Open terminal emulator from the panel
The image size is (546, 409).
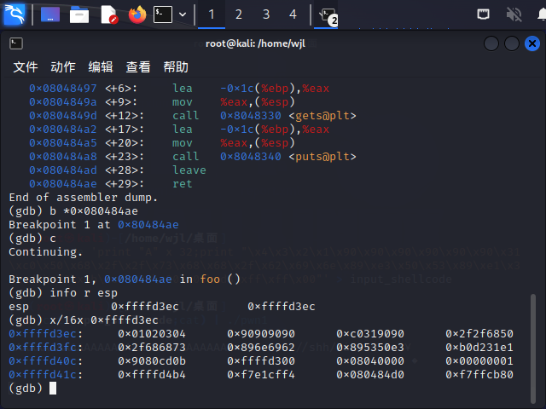163,14
